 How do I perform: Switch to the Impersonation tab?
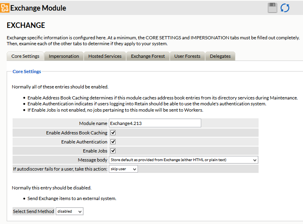[64, 56]
